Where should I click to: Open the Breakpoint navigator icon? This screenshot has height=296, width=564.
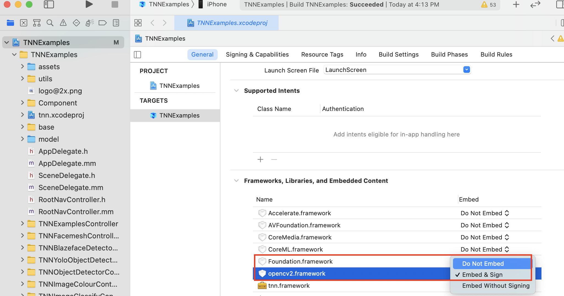click(x=103, y=23)
